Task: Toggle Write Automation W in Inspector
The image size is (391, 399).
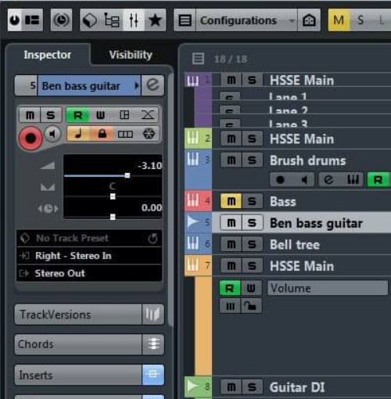Action: point(101,115)
